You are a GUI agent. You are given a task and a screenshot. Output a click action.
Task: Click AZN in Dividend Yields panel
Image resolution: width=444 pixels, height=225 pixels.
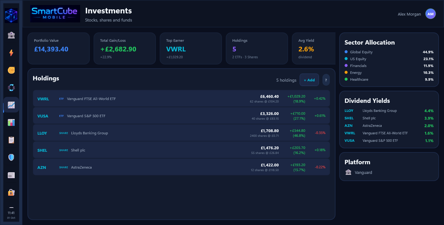coord(348,126)
